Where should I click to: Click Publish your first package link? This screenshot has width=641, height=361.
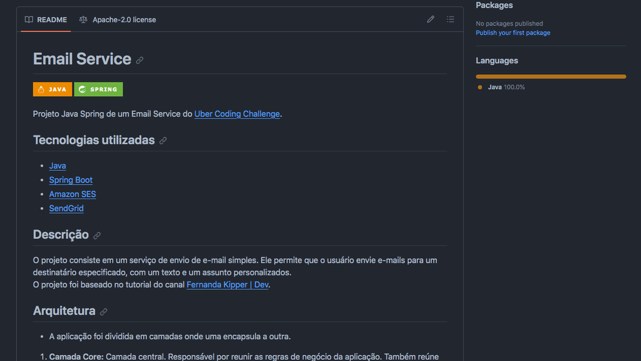pos(513,33)
